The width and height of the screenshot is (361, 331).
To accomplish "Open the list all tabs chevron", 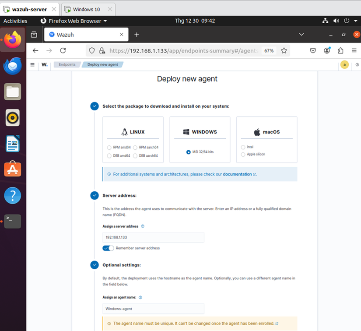I will (x=301, y=35).
